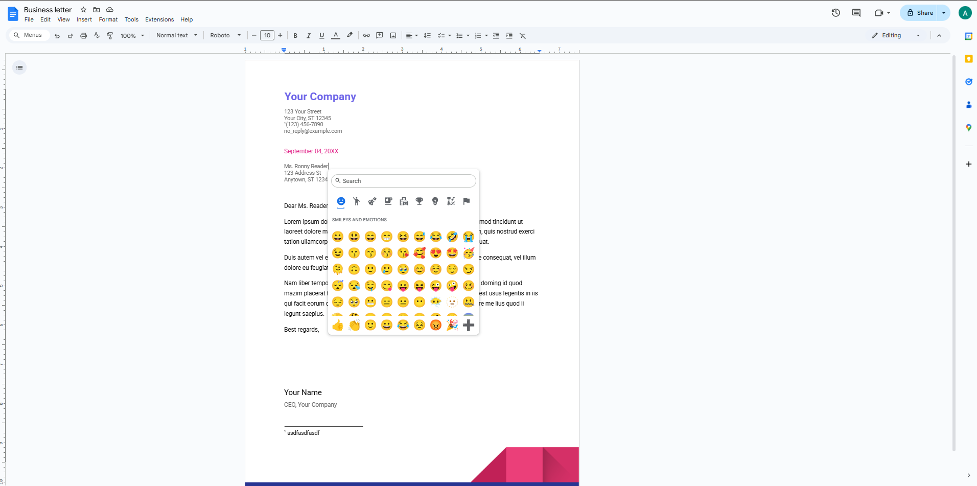Toggle italic formatting
The height and width of the screenshot is (486, 977).
[x=309, y=35]
